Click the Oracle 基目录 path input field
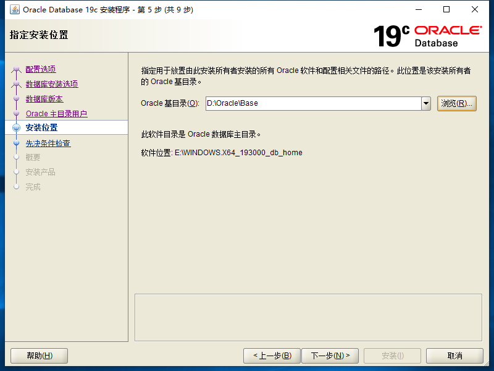Screen dimensions: 494x371 coord(314,103)
